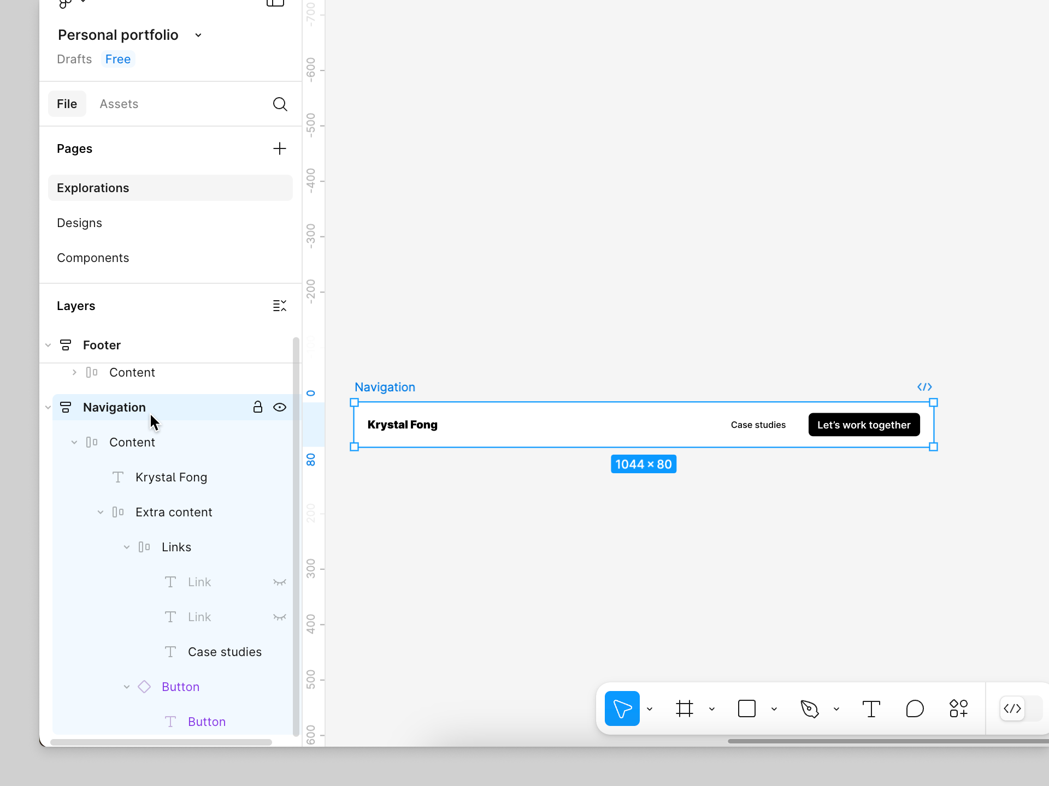The image size is (1049, 786).
Task: Show the first hidden Link layer
Action: [280, 582]
